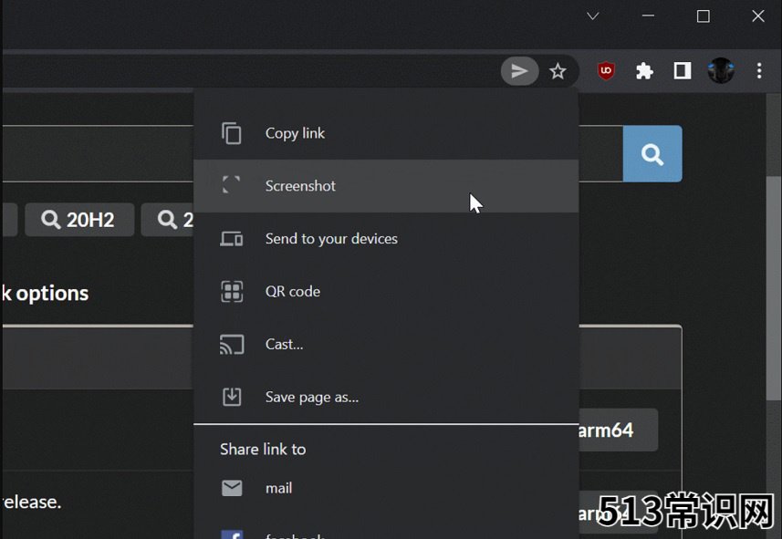Open the uBlock Origin extension icon

pos(606,71)
